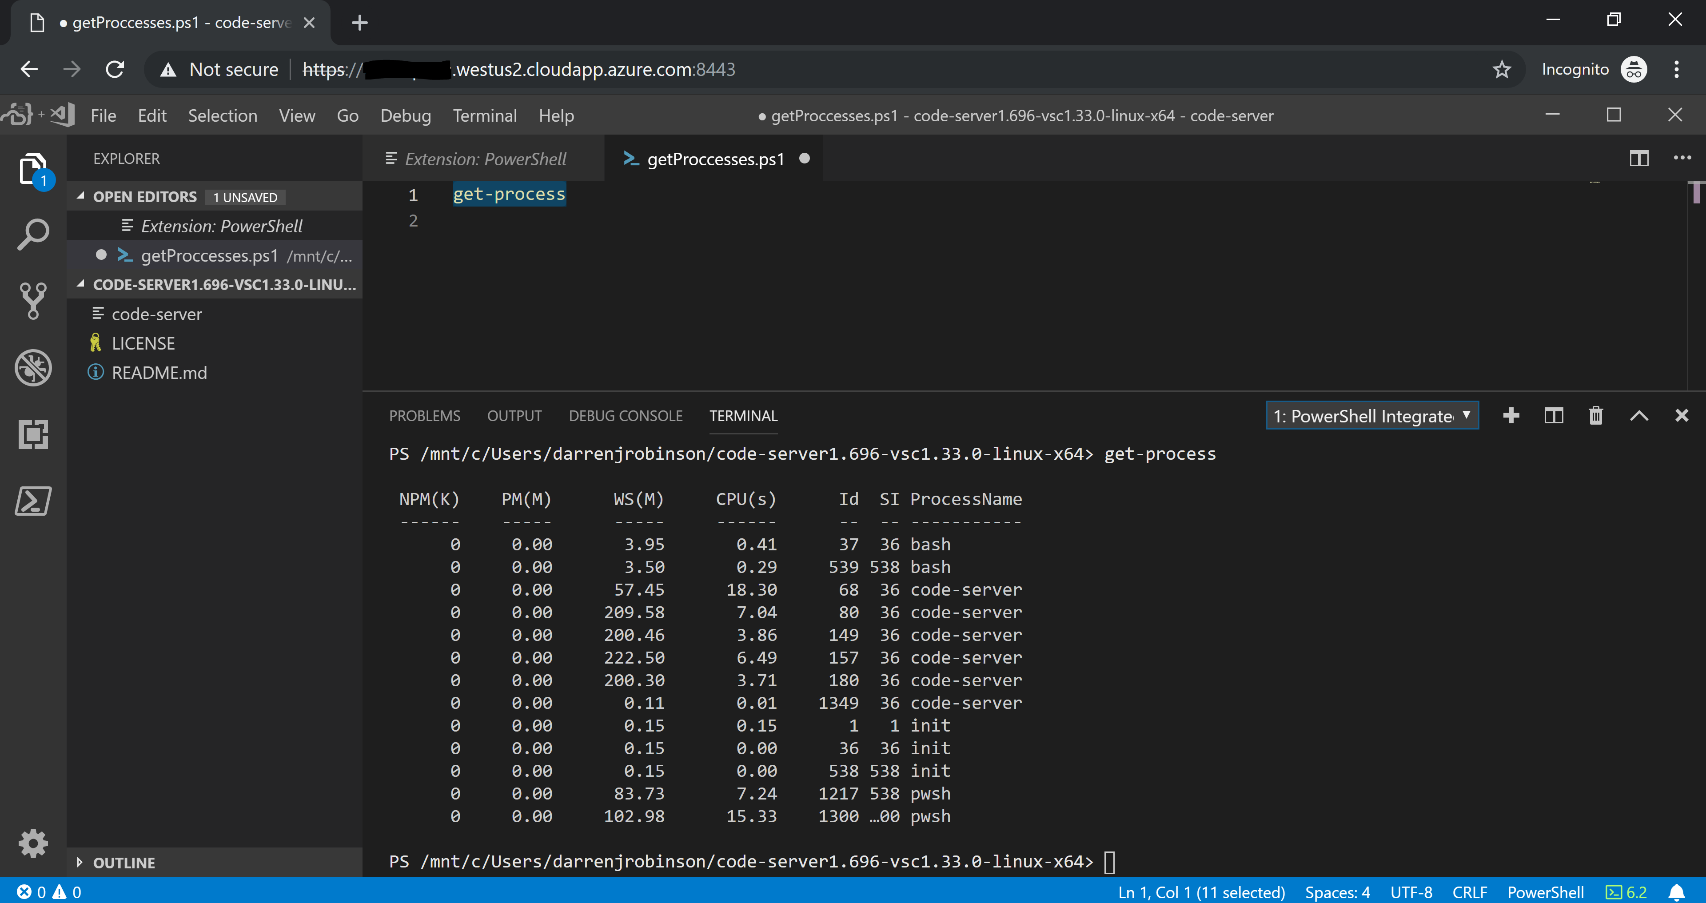Switch to the 1: PowerShell Integrate dropdown
1706x903 pixels.
(x=1370, y=415)
